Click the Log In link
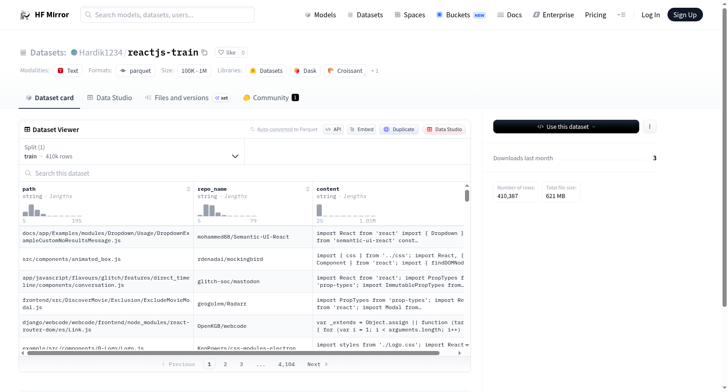 (x=651, y=15)
